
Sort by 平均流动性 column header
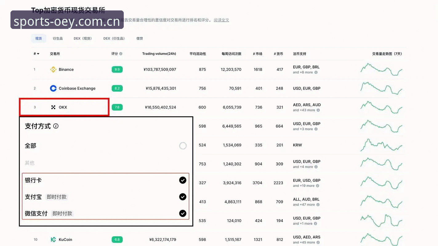198,54
